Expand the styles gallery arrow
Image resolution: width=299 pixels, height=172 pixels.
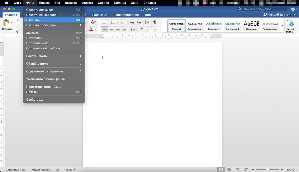(x=282, y=25)
